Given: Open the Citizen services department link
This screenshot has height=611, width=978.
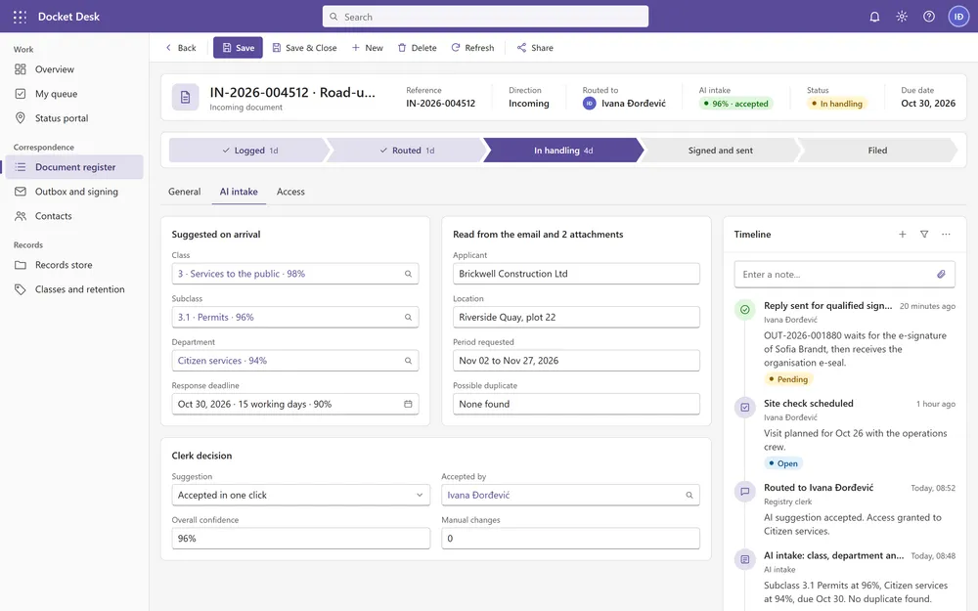Looking at the screenshot, I should 222,361.
